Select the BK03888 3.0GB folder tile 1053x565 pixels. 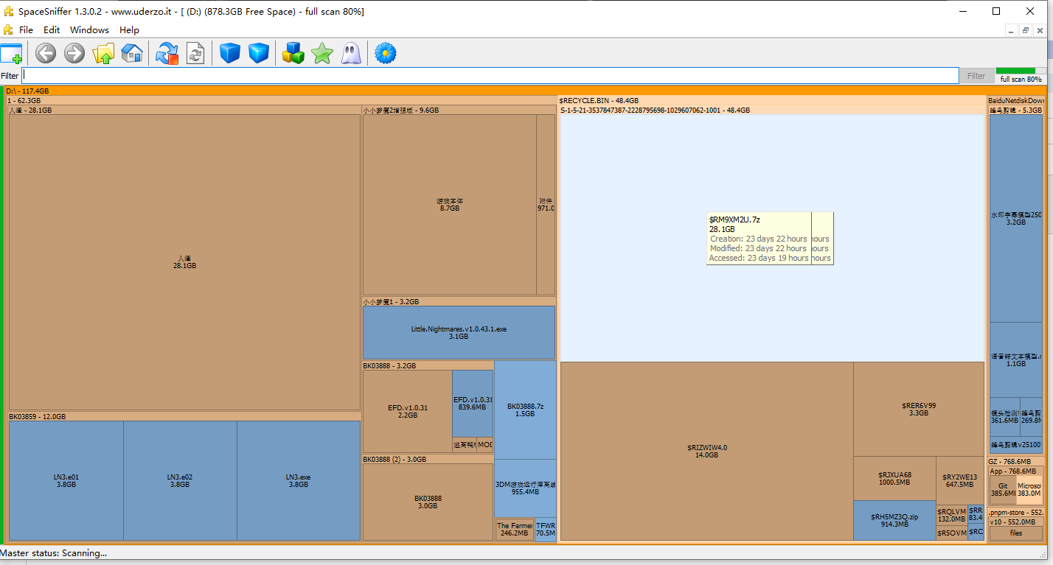click(x=428, y=502)
